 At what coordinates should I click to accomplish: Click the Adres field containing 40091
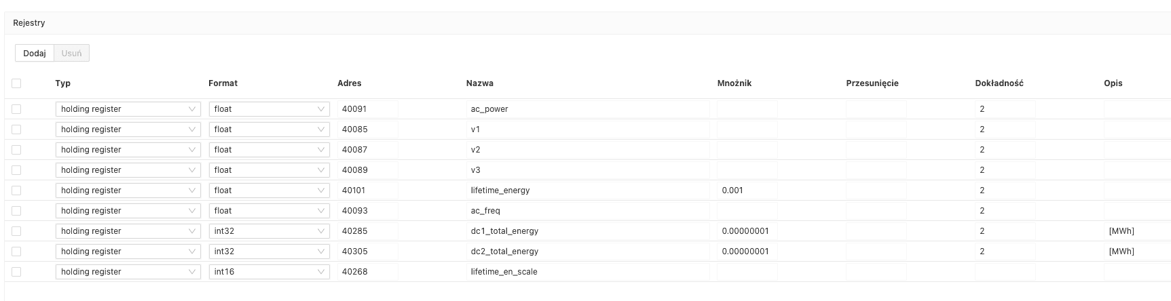pos(367,109)
